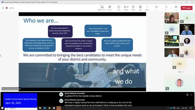Select participant tile with initials CM
Viewport: 195px width, 110px height.
(x=179, y=64)
